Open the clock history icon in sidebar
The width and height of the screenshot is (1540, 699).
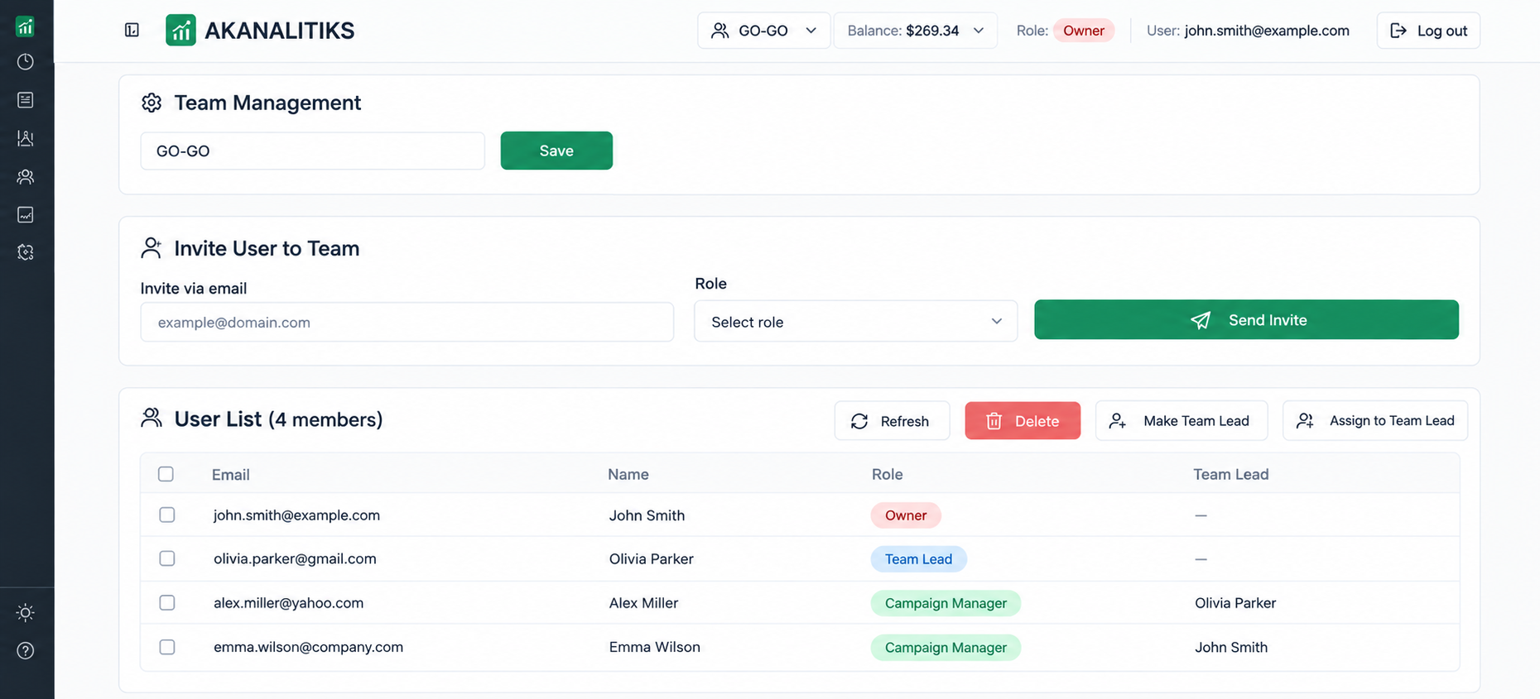pyautogui.click(x=26, y=62)
